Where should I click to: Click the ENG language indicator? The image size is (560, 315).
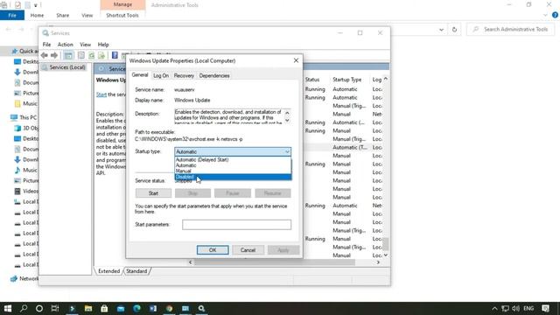pyautogui.click(x=528, y=308)
